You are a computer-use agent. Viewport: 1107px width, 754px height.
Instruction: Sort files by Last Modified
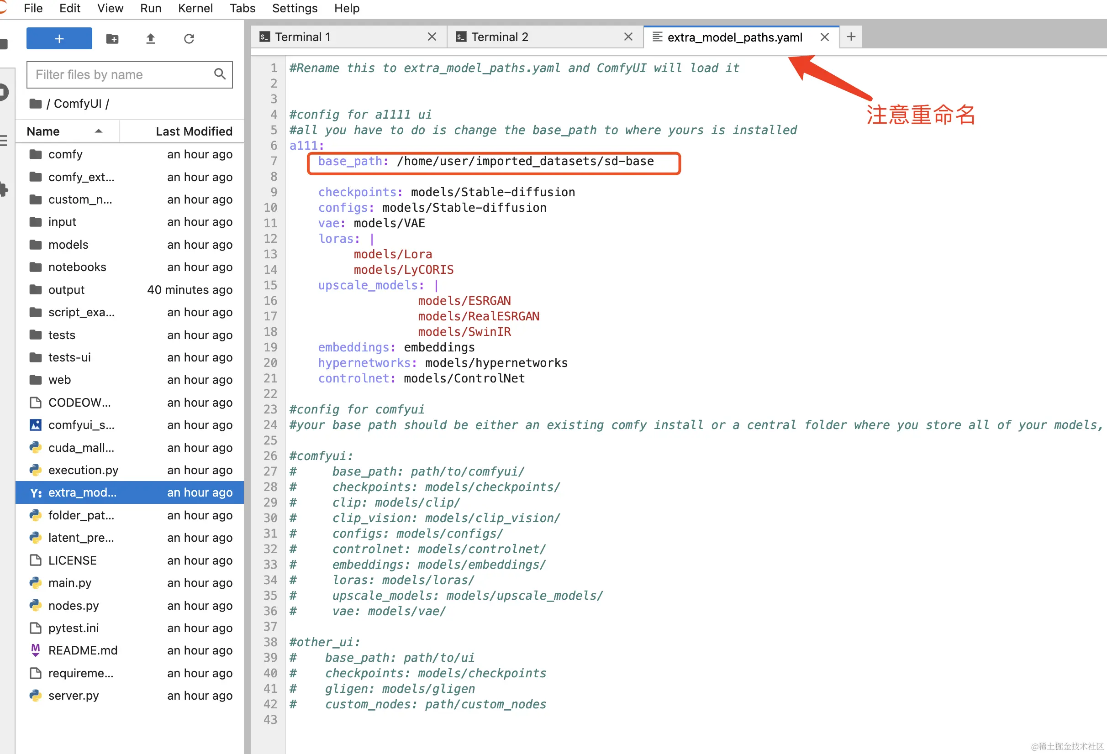[x=194, y=131]
